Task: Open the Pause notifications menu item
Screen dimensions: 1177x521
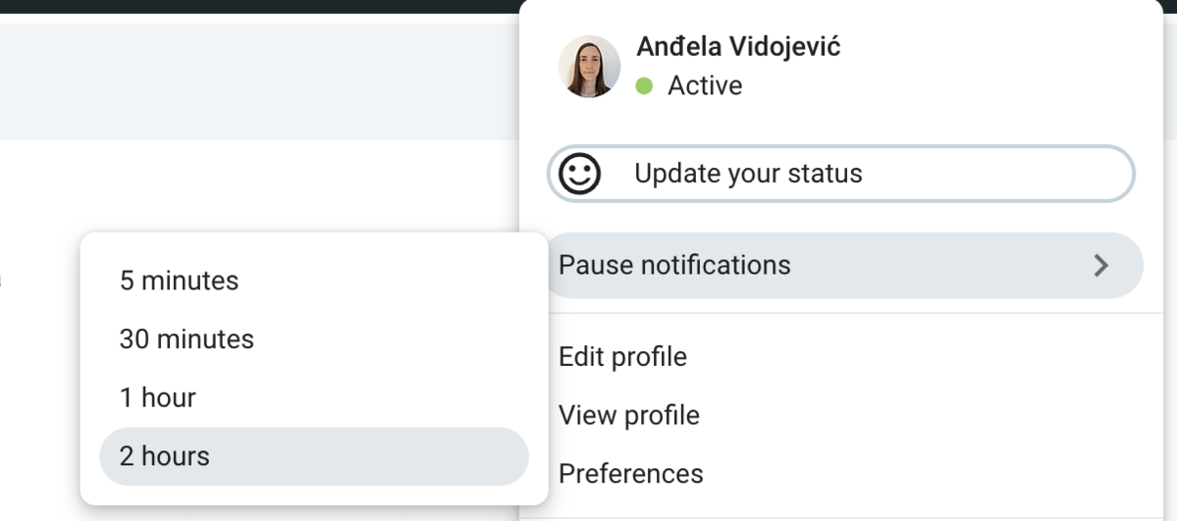Action: 843,265
